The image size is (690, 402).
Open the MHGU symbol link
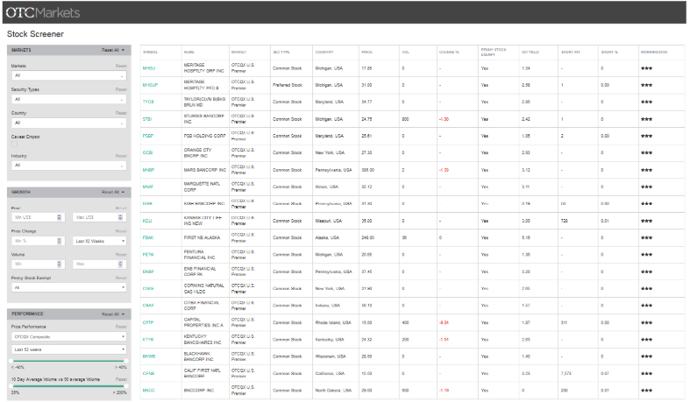[x=149, y=68]
